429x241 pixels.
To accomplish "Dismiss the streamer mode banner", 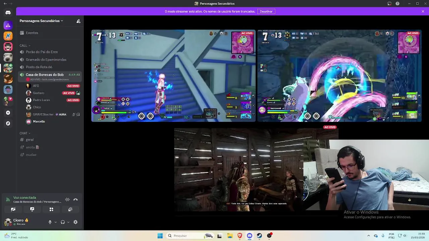I will [423, 11].
